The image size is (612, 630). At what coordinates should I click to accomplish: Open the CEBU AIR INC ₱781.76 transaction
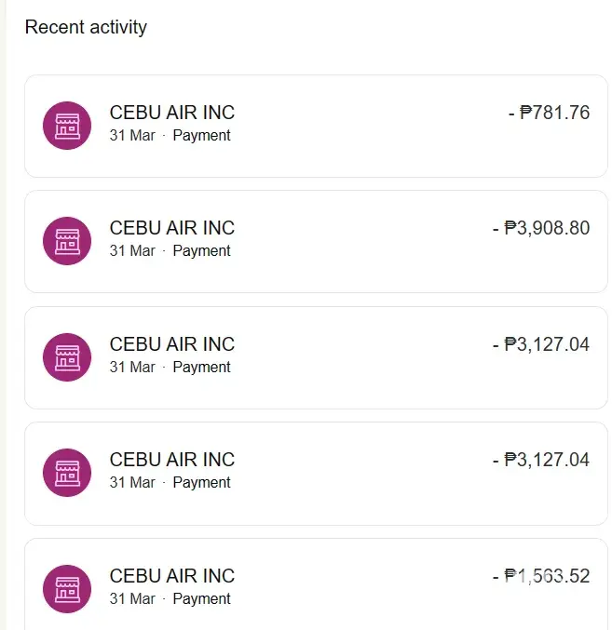172,113
